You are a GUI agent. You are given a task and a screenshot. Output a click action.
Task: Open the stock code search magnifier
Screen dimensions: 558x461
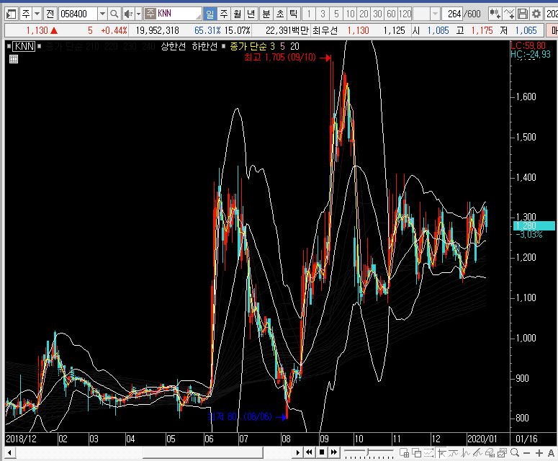(x=114, y=14)
